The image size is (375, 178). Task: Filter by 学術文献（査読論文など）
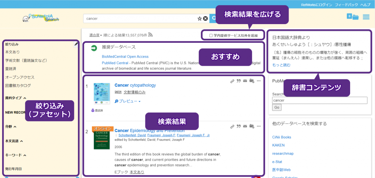click(x=26, y=60)
